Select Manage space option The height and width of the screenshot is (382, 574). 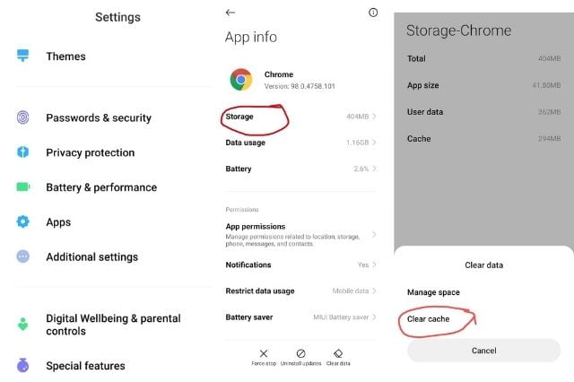[433, 292]
